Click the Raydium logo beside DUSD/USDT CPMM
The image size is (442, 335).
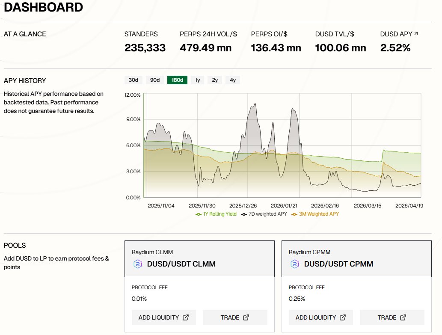coord(295,264)
